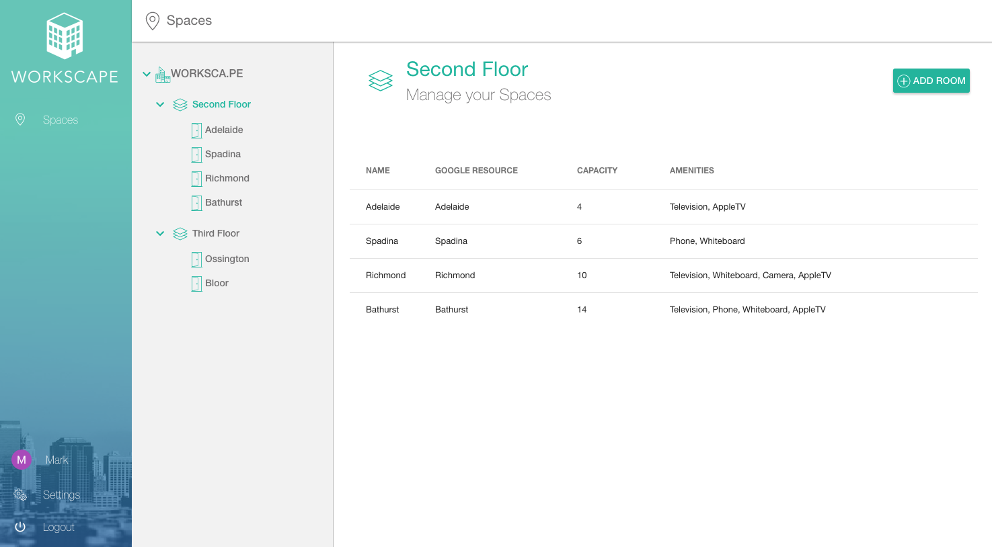
Task: Click the layers icon beside Second Floor heading
Action: pos(381,80)
